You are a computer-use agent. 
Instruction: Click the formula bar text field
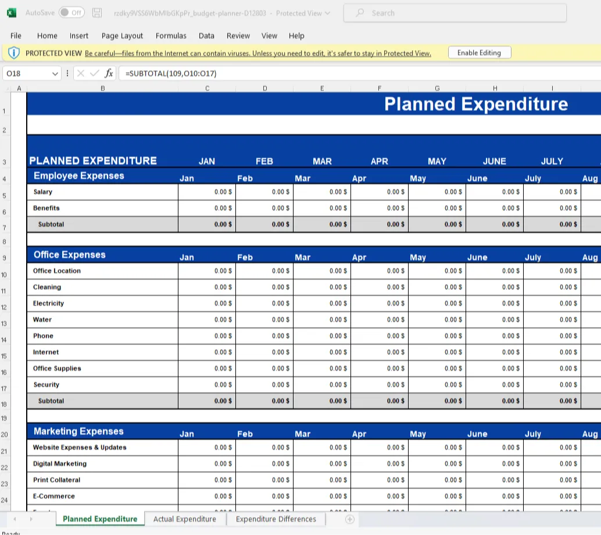(x=349, y=74)
